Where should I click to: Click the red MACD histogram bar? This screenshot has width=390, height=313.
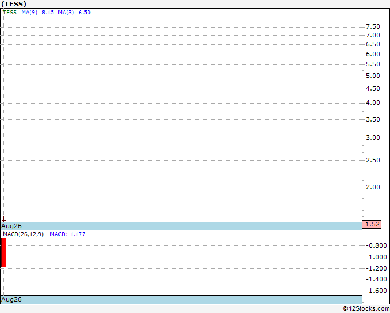4,253
